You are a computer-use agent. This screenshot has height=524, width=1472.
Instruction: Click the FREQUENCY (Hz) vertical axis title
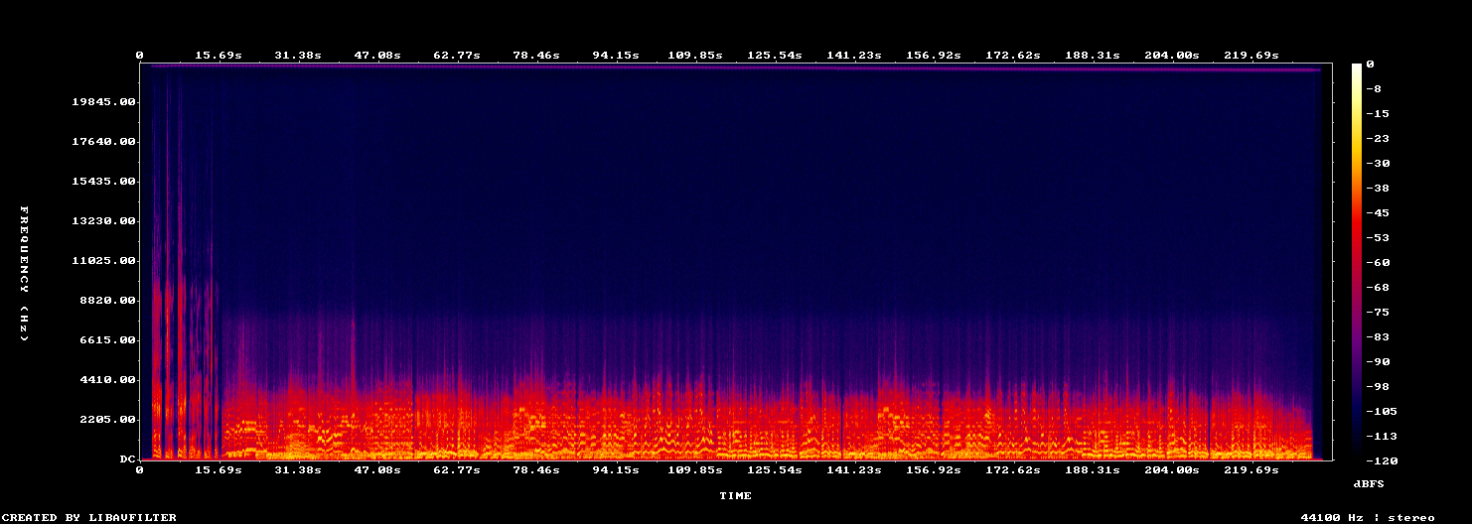pos(25,274)
